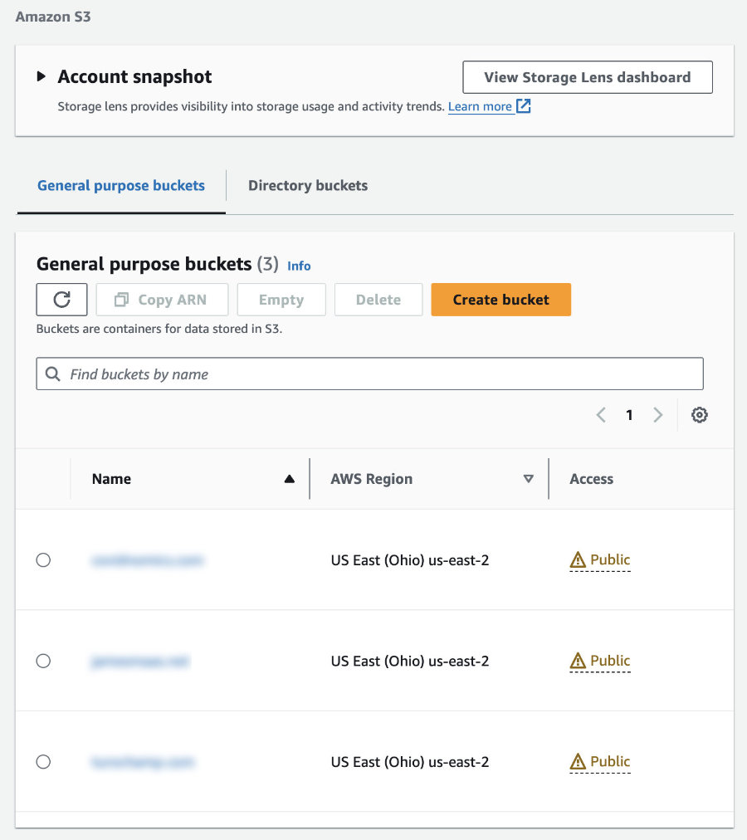Image resolution: width=747 pixels, height=840 pixels.
Task: Sort by Name ascending arrow
Action: pyautogui.click(x=290, y=479)
